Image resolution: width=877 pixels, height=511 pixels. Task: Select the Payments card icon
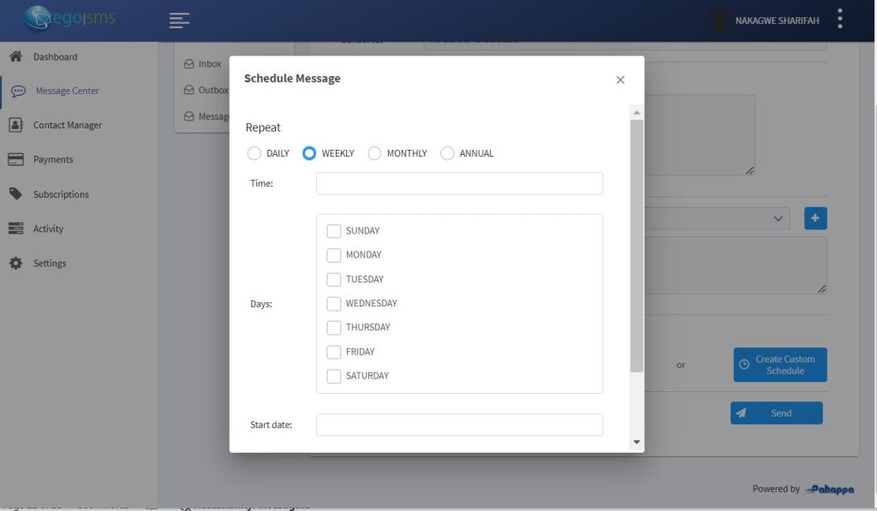pyautogui.click(x=15, y=159)
